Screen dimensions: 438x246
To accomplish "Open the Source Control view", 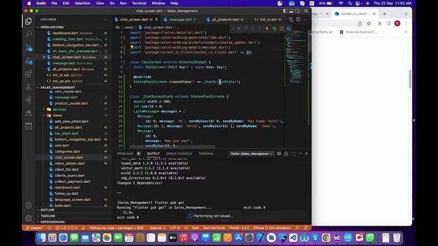I will pyautogui.click(x=29, y=48).
